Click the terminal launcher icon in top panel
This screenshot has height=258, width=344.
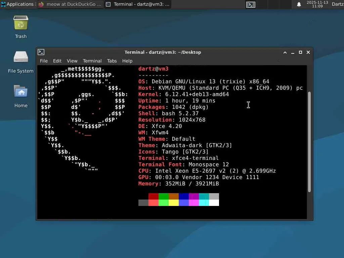(x=251, y=4)
